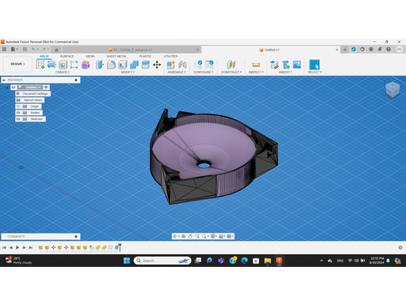Hide the Sketches folder using eye icon
Screen dimensions: 406x305
[19, 119]
